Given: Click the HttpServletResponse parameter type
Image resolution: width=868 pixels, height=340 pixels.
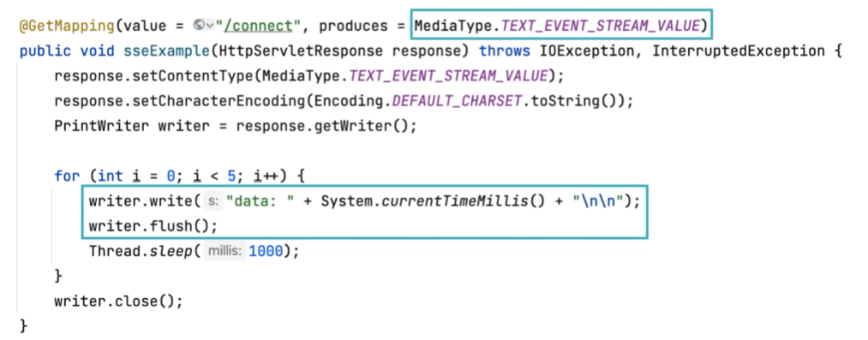Looking at the screenshot, I should (x=301, y=51).
